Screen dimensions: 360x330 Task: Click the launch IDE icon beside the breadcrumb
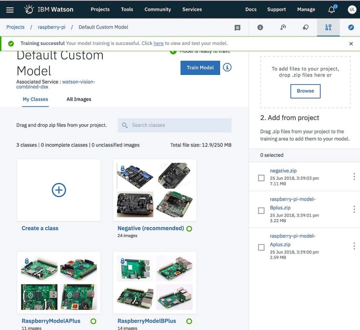click(237, 27)
